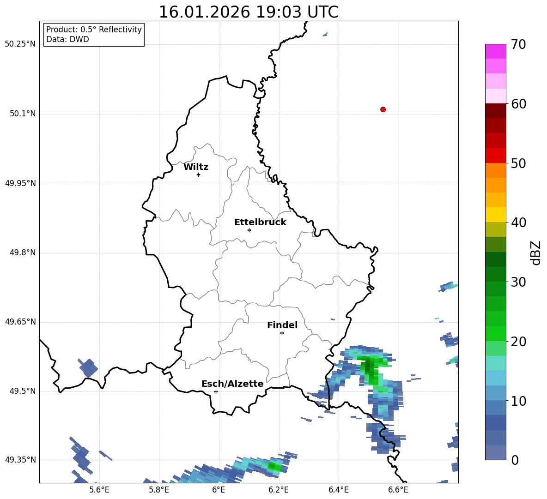Click the Findel city label

[282, 325]
